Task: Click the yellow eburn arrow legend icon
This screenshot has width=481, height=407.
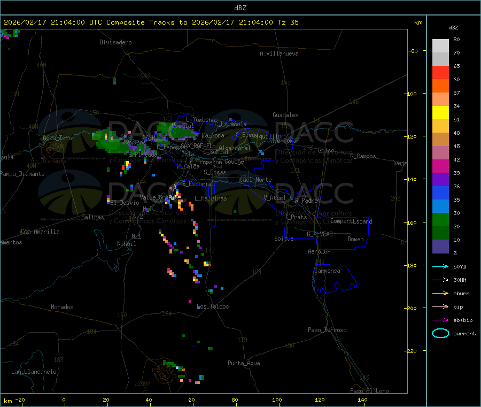Action: (x=440, y=294)
